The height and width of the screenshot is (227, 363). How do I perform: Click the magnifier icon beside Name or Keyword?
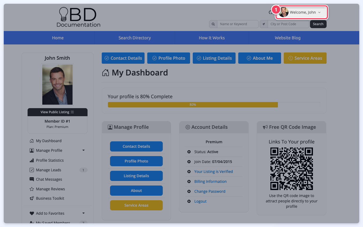click(213, 24)
